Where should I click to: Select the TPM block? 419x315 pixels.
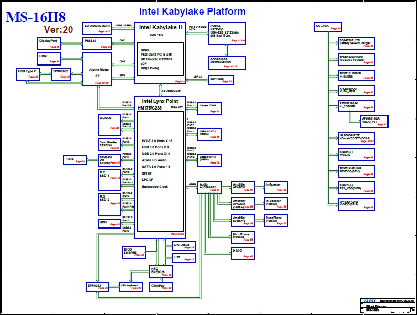coord(184,258)
